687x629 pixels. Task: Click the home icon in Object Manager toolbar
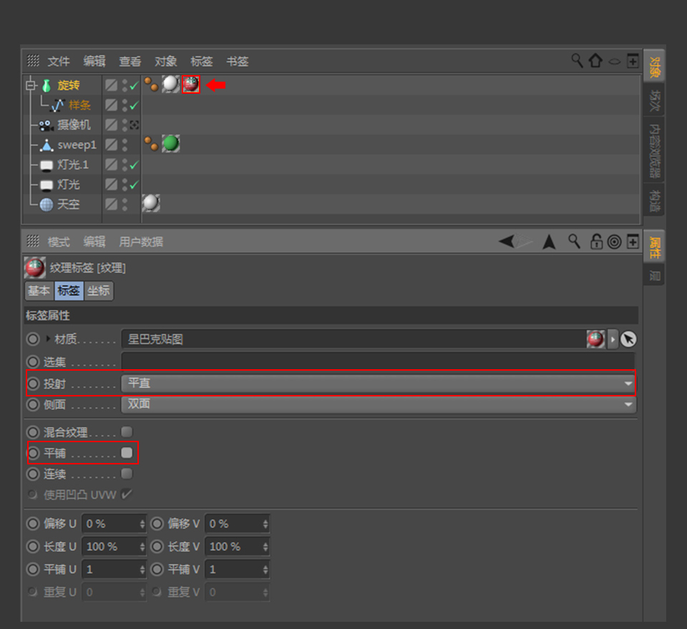coord(595,61)
